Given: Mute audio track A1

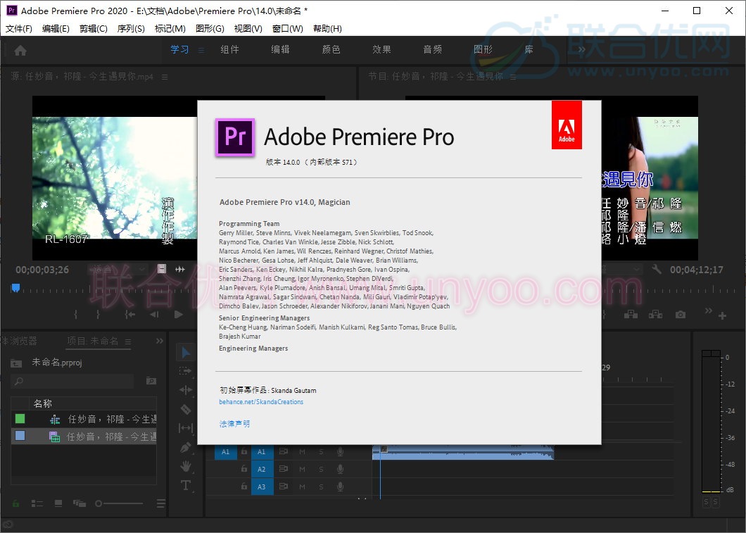Looking at the screenshot, I should (x=302, y=451).
